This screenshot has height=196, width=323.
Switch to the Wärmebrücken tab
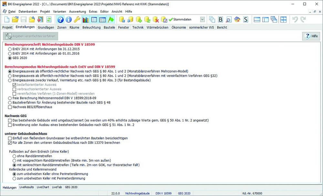coord(157,27)
